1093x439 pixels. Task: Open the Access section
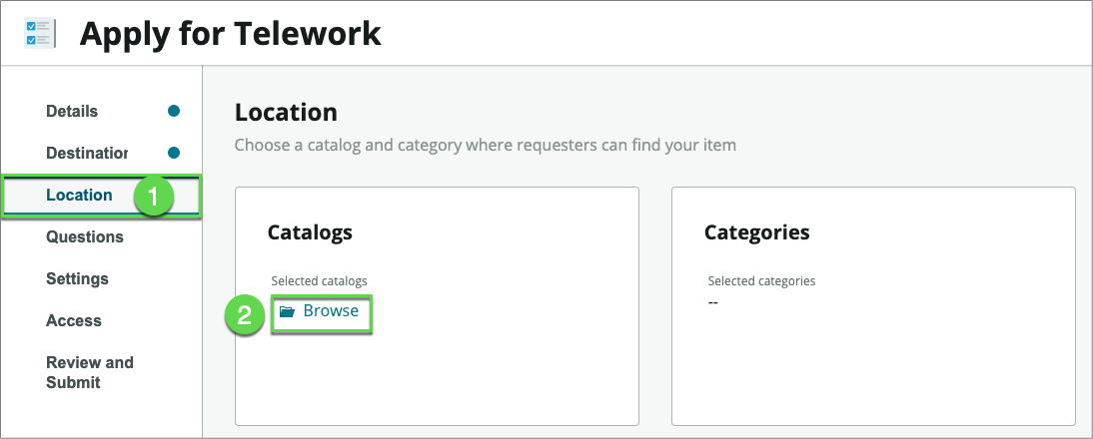tap(74, 320)
